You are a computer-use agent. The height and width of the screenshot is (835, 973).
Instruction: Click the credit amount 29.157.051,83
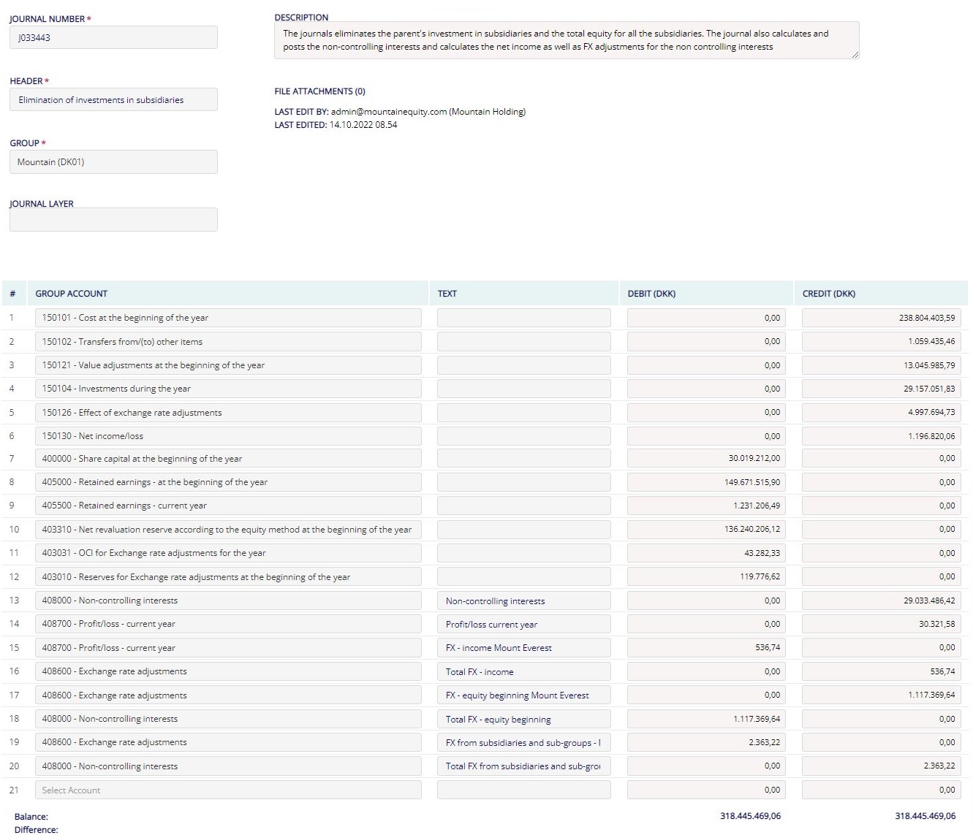click(882, 389)
